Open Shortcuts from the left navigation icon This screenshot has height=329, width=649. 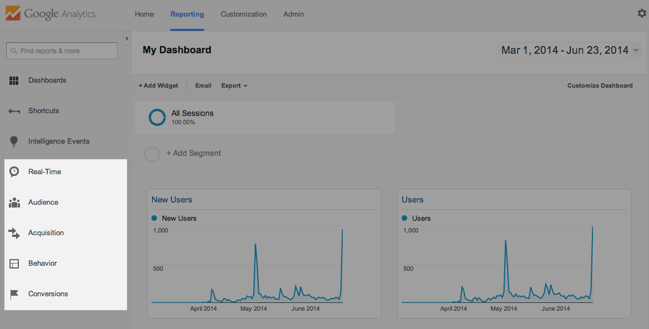(14, 110)
